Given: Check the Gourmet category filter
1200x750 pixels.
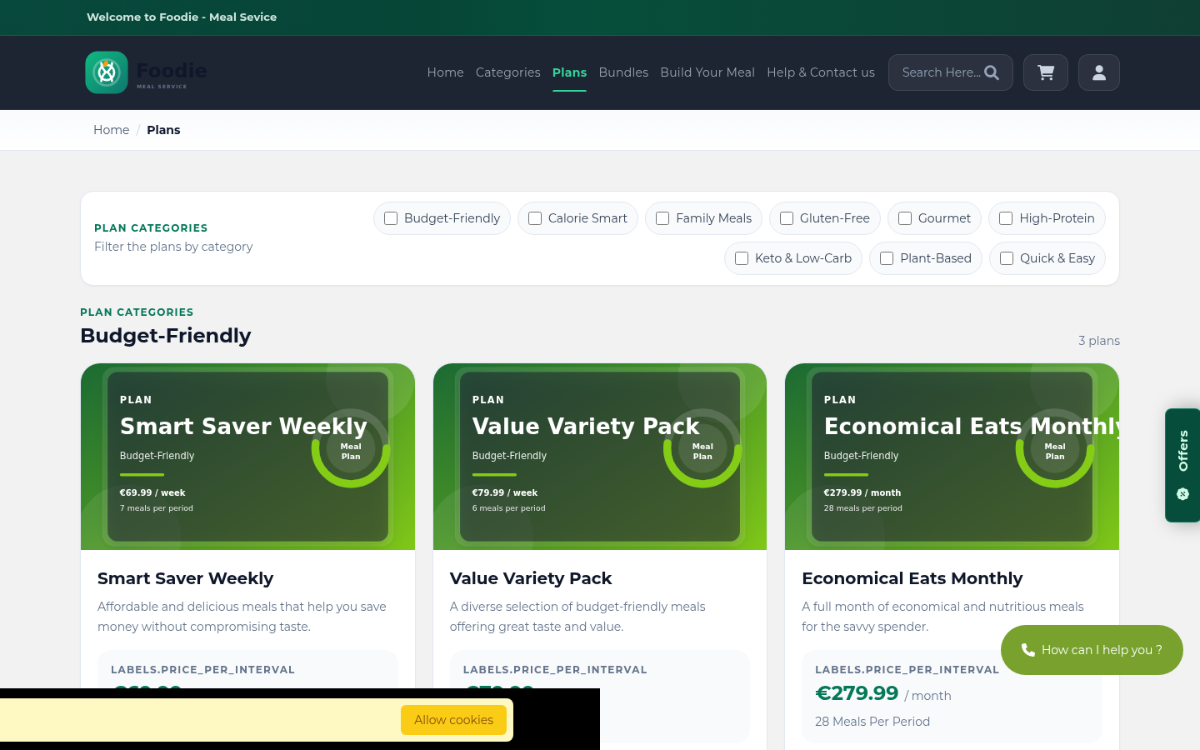Looking at the screenshot, I should click(905, 218).
